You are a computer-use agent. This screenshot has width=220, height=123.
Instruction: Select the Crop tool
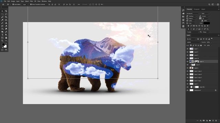[6, 17]
